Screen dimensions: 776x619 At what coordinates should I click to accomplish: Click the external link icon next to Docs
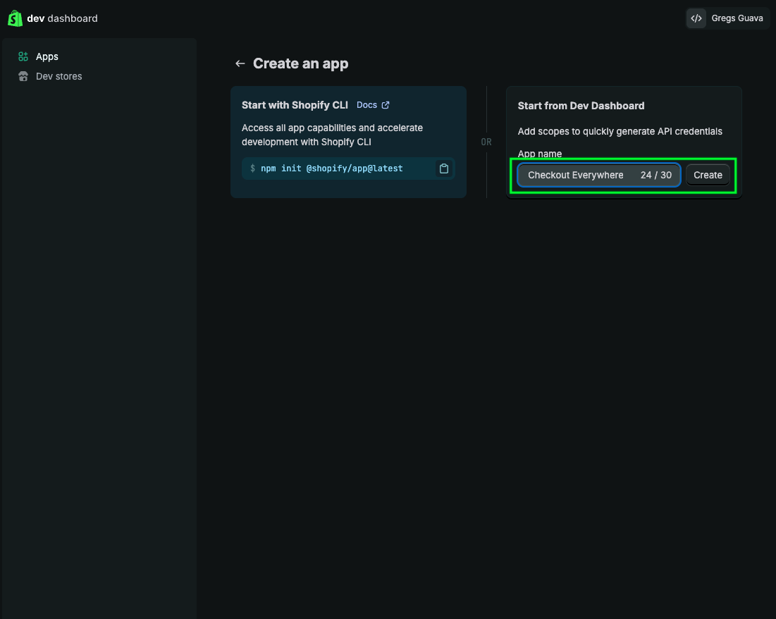tap(386, 104)
